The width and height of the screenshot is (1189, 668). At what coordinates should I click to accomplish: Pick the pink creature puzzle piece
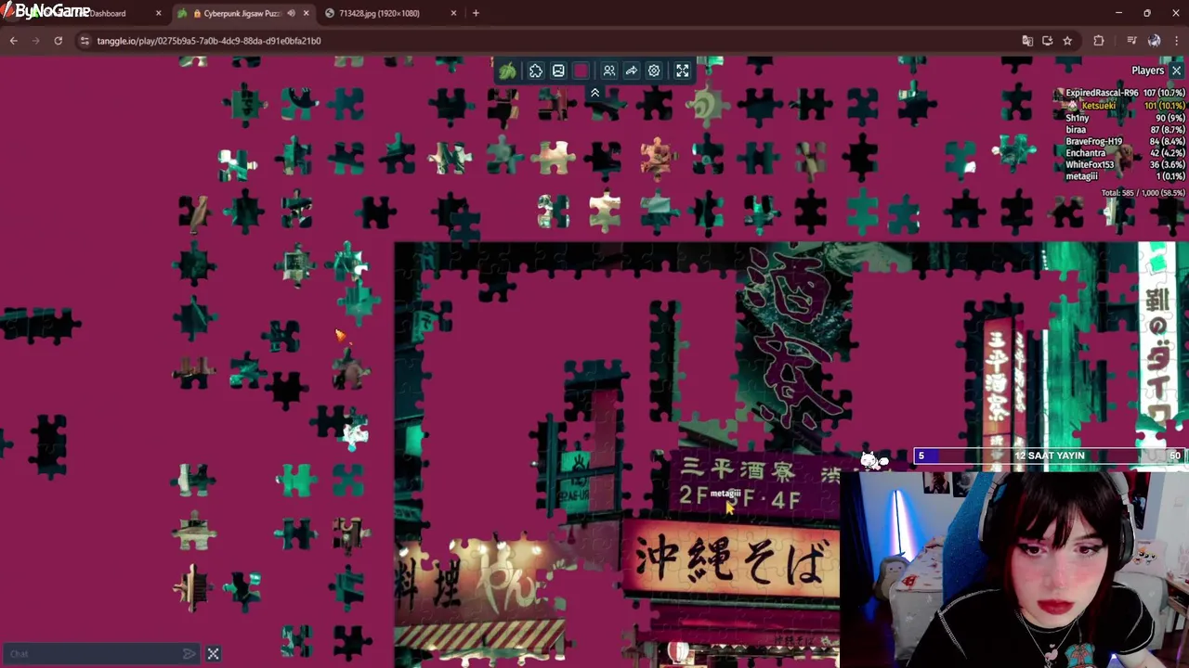(x=657, y=156)
